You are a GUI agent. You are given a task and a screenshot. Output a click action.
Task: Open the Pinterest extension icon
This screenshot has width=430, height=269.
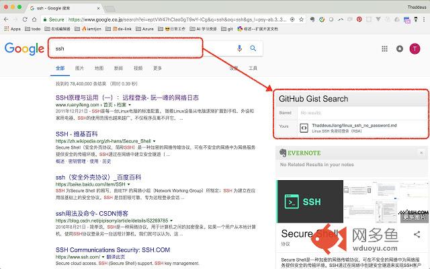tap(359, 20)
